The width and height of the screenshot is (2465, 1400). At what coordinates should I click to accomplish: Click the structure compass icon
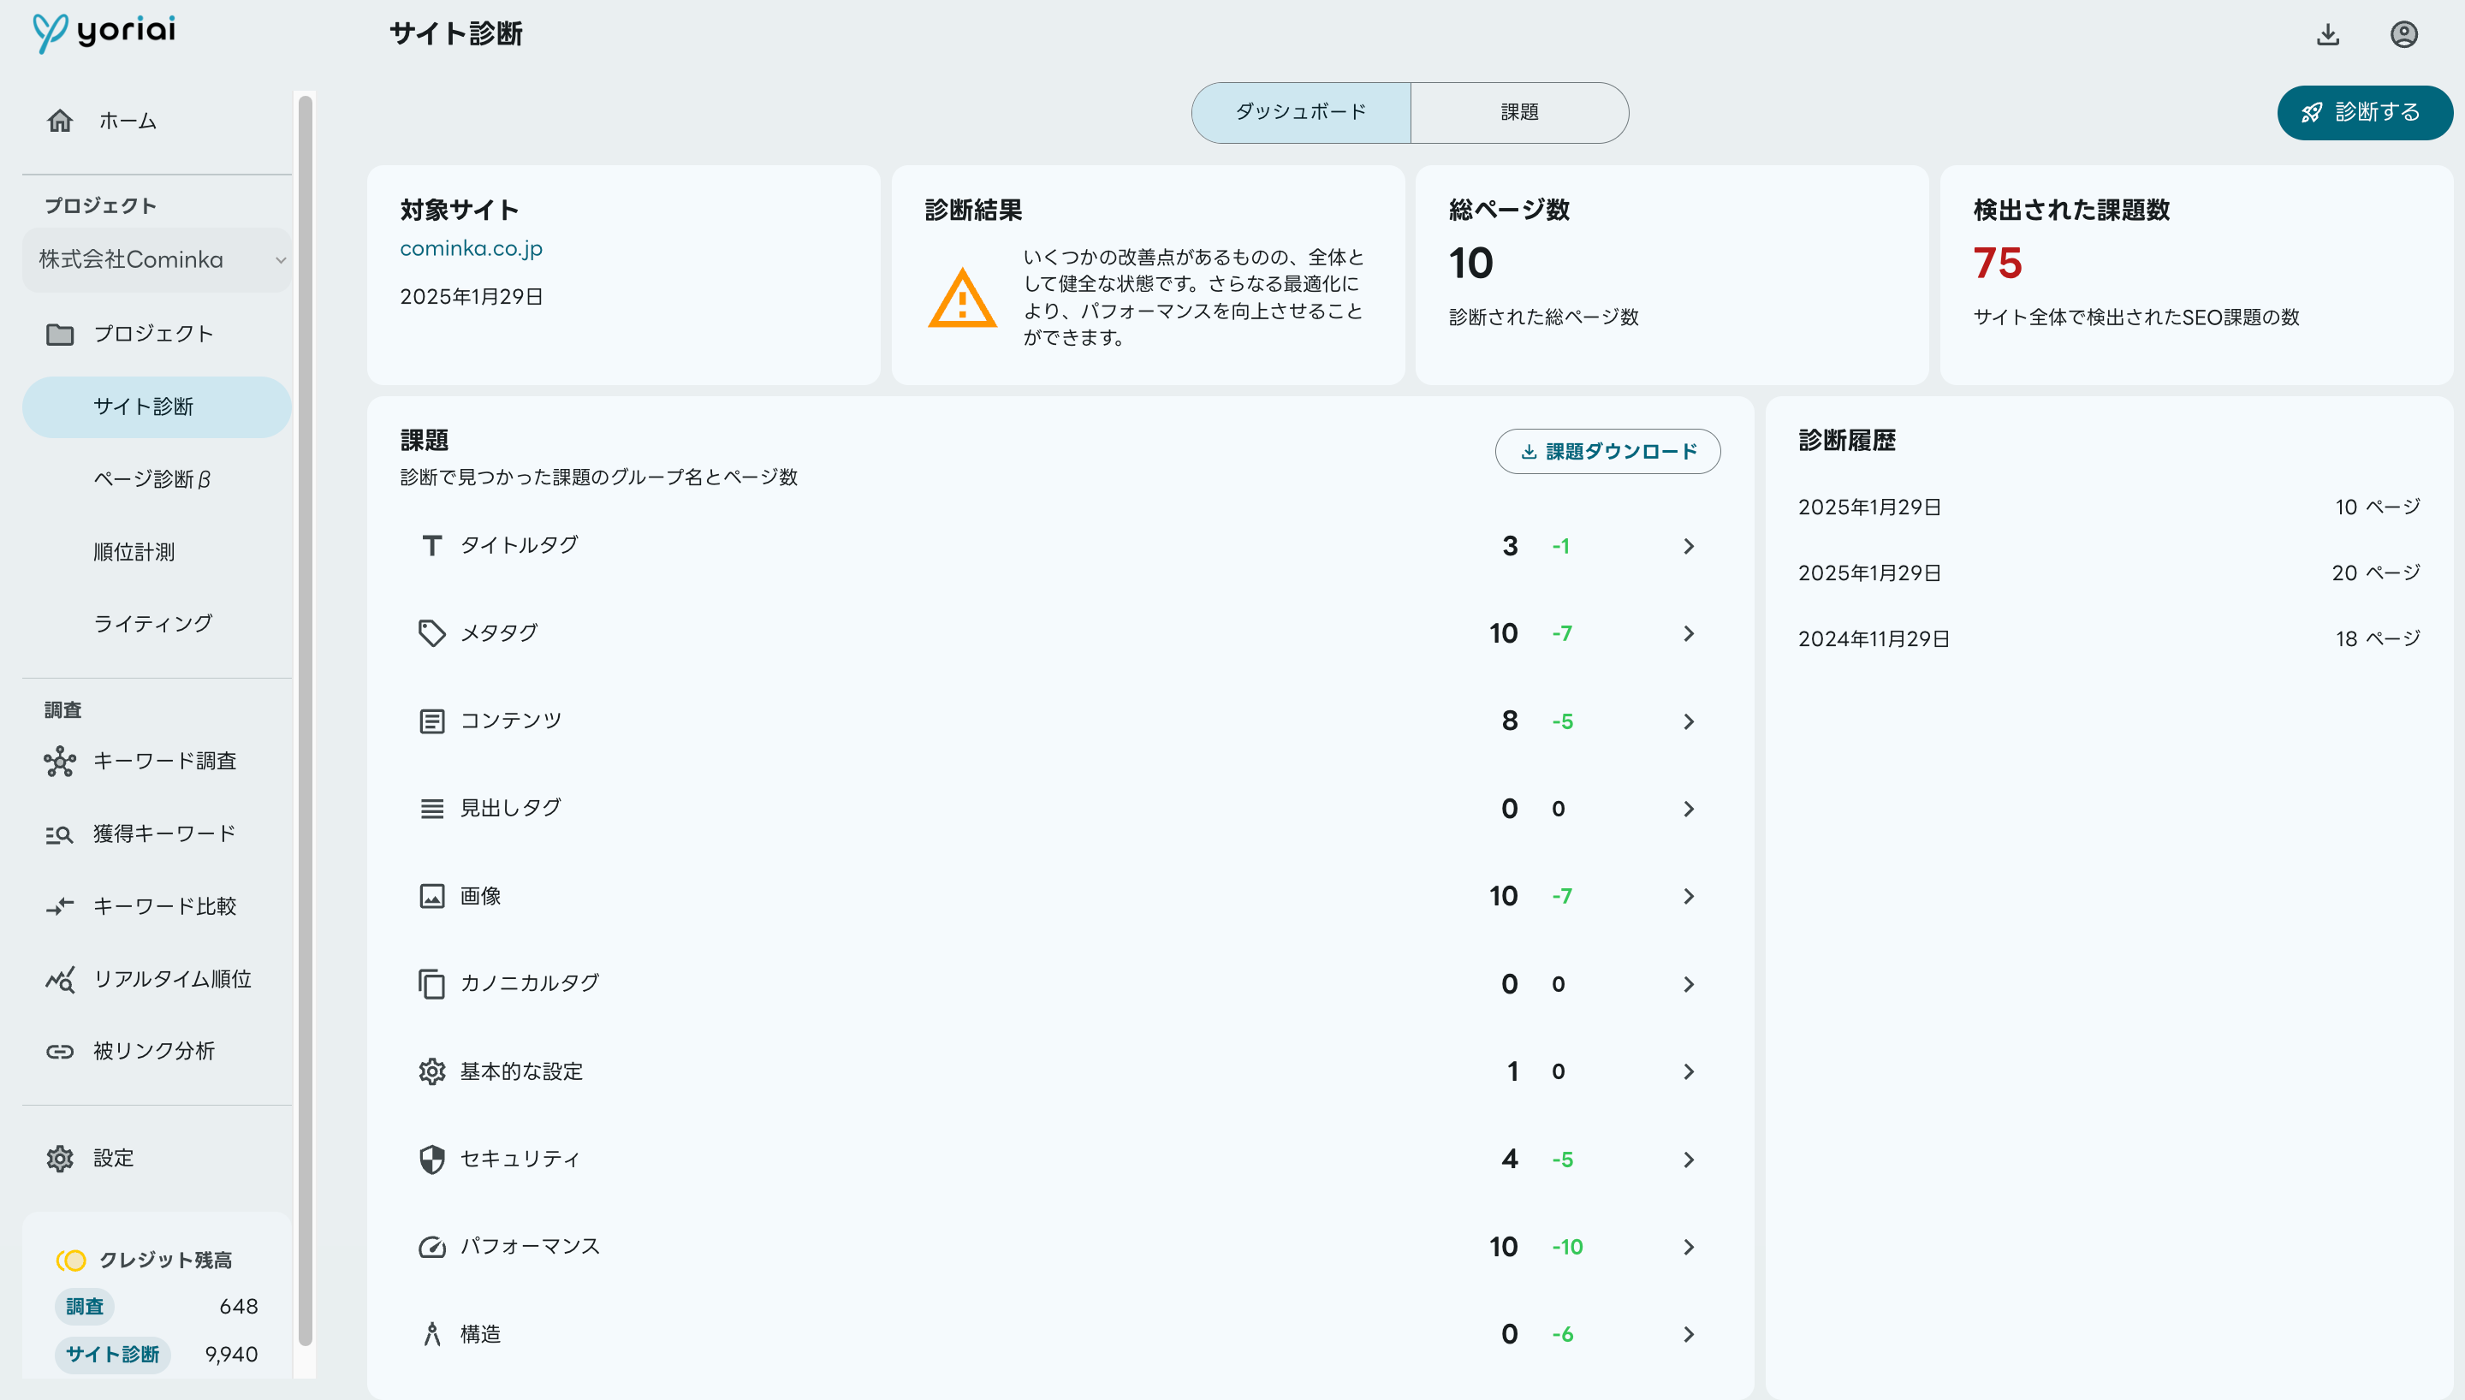[431, 1335]
